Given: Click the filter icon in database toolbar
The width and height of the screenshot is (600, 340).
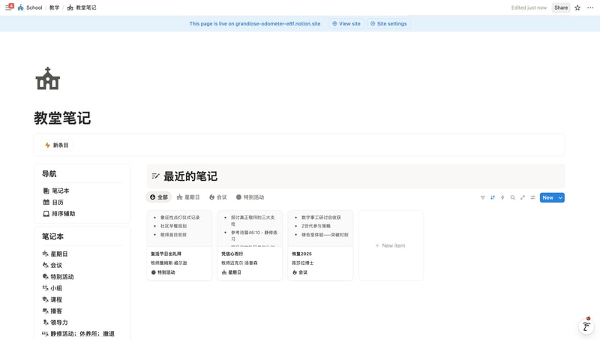Looking at the screenshot, I should pyautogui.click(x=482, y=197).
